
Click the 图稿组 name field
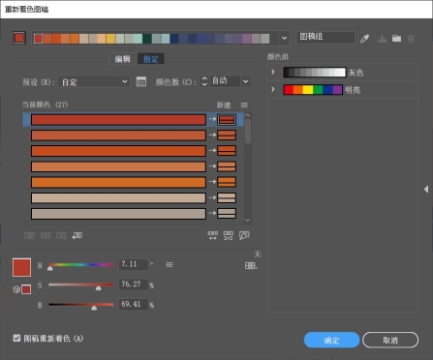pyautogui.click(x=325, y=37)
